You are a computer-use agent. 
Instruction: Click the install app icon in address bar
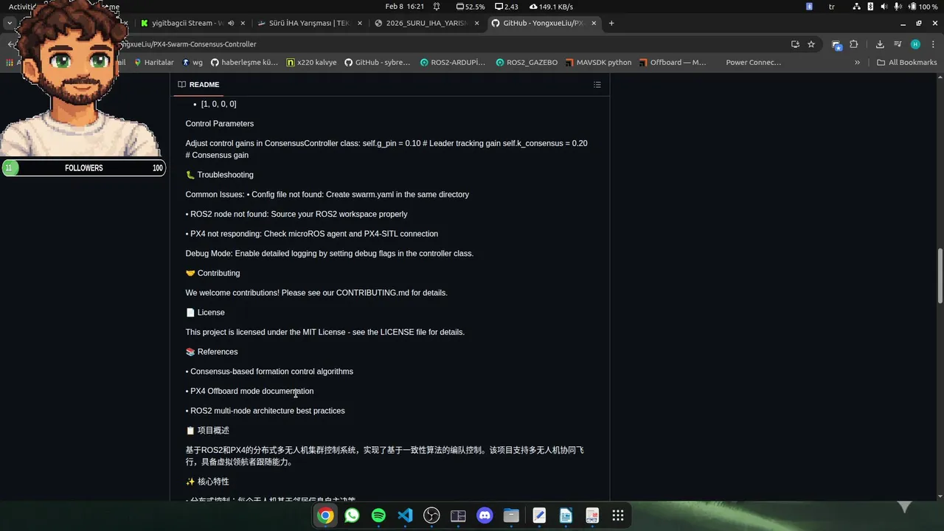(795, 44)
